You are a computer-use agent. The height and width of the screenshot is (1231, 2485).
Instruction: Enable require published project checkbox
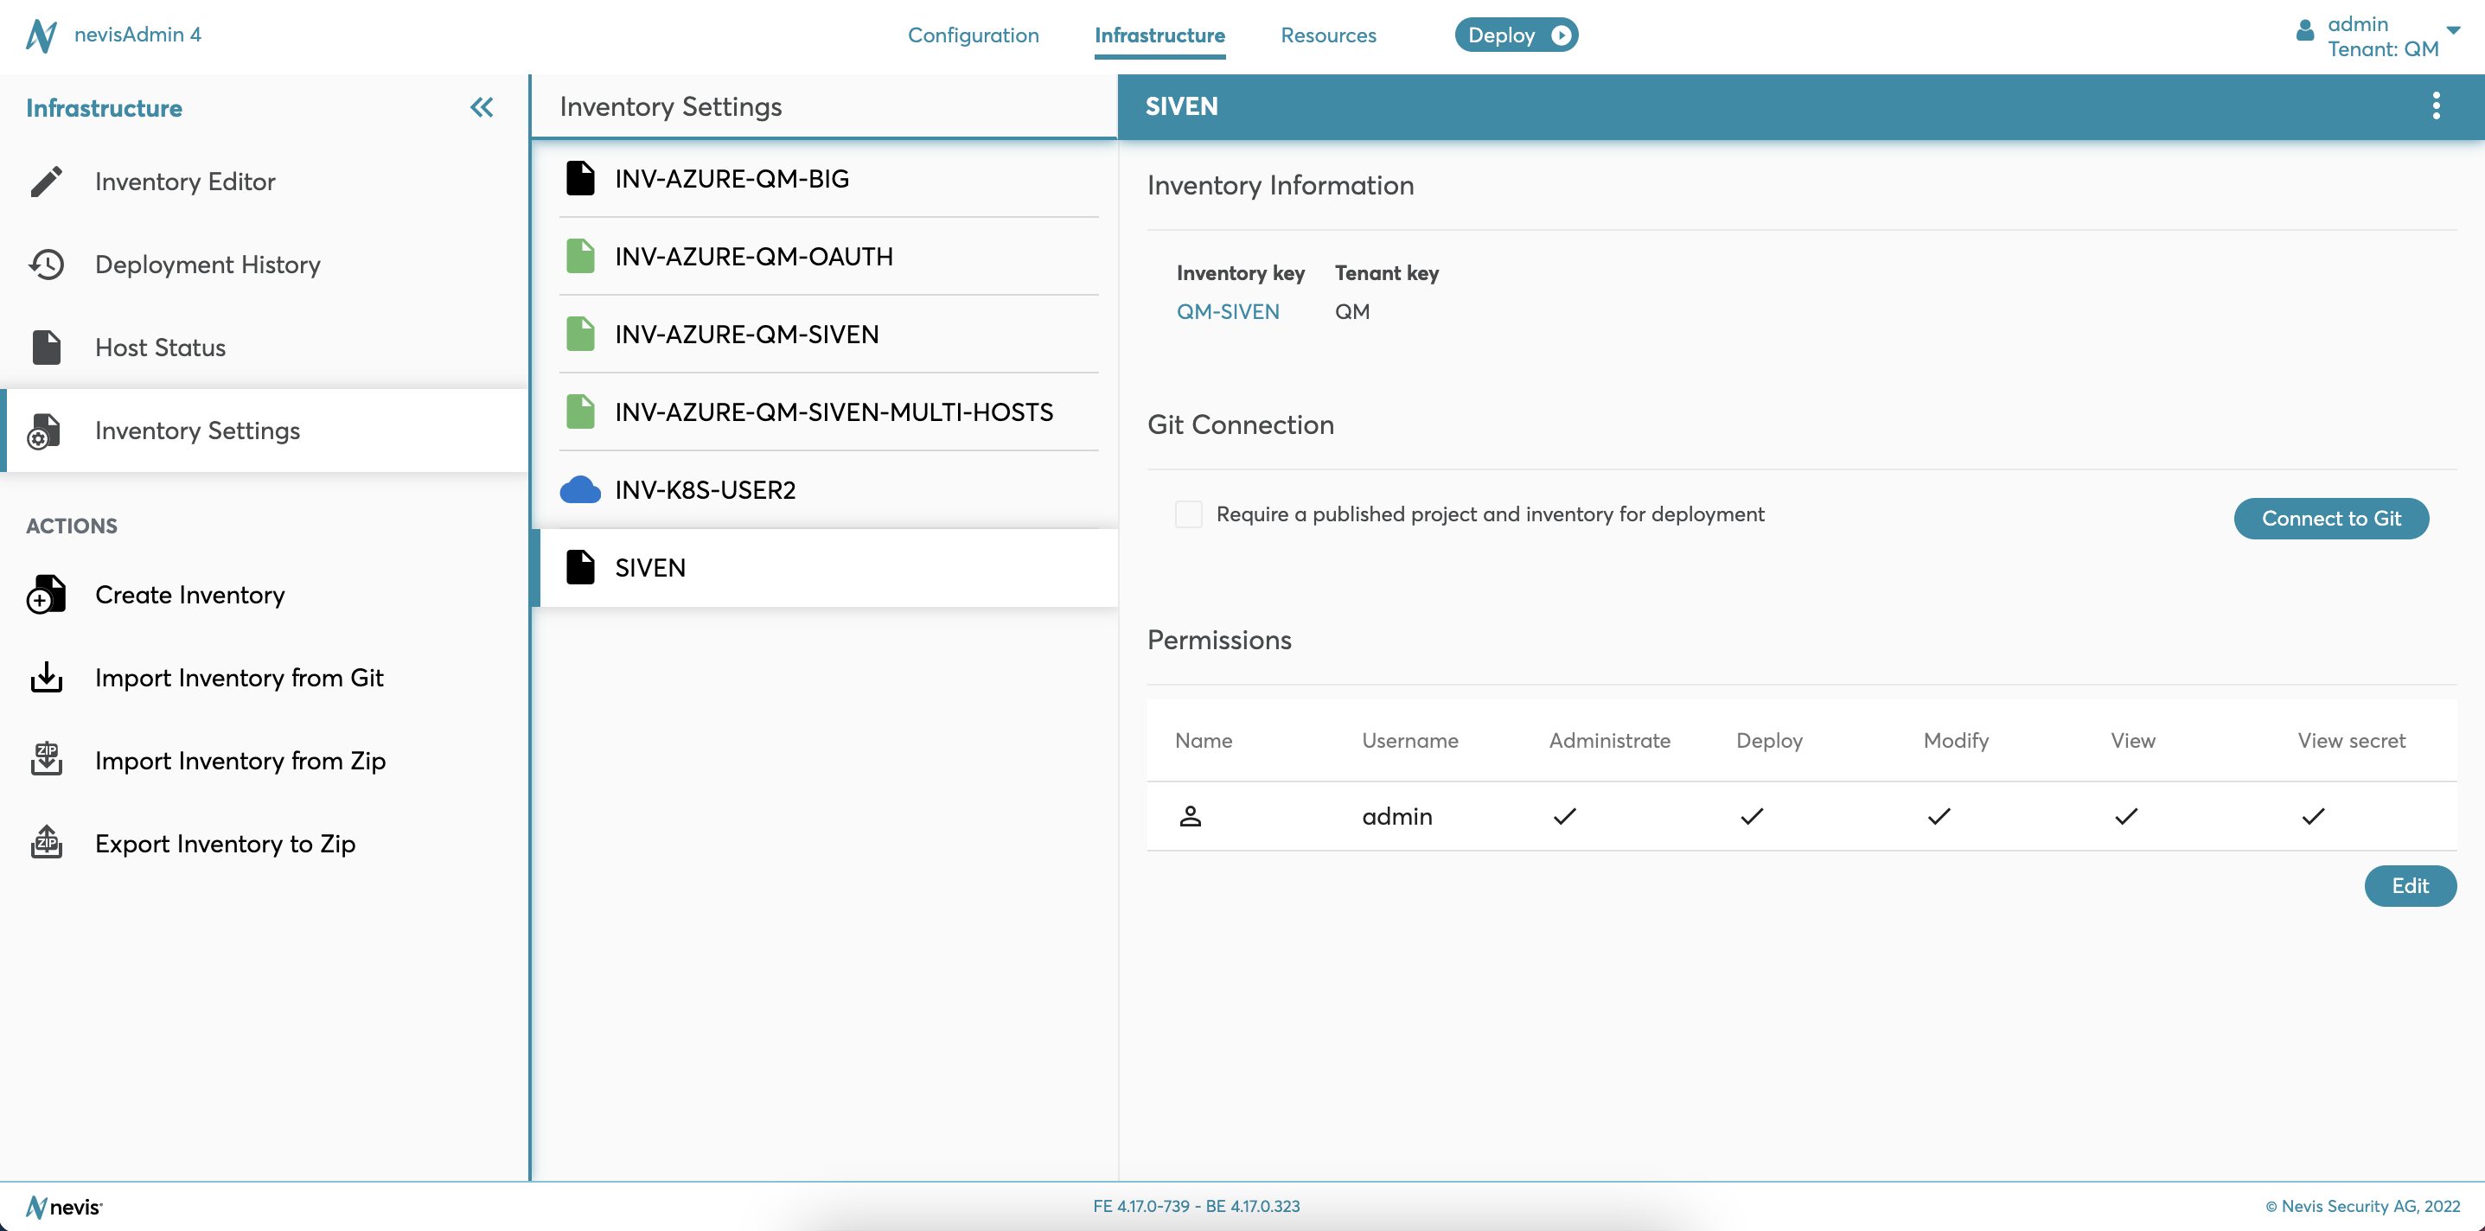pos(1189,514)
